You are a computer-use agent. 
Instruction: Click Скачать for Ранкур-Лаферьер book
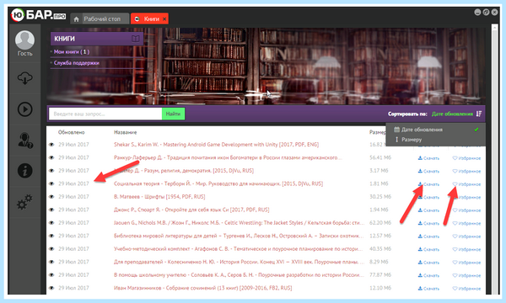coord(428,158)
